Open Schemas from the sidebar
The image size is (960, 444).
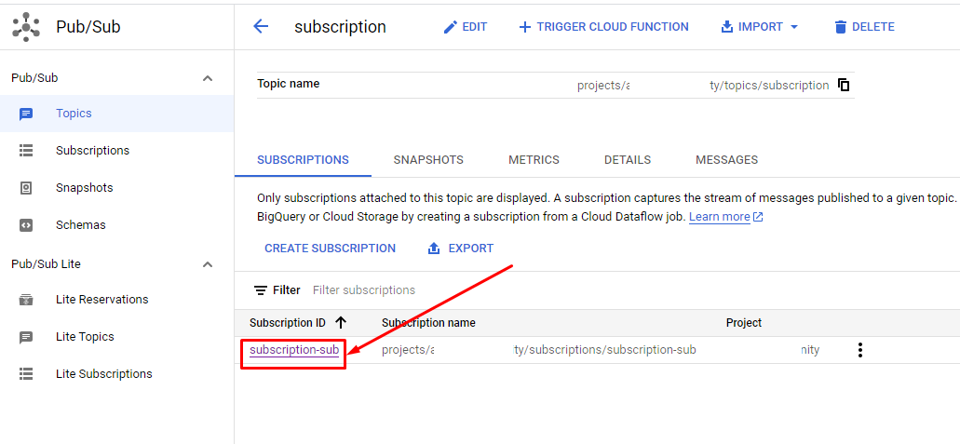(80, 224)
